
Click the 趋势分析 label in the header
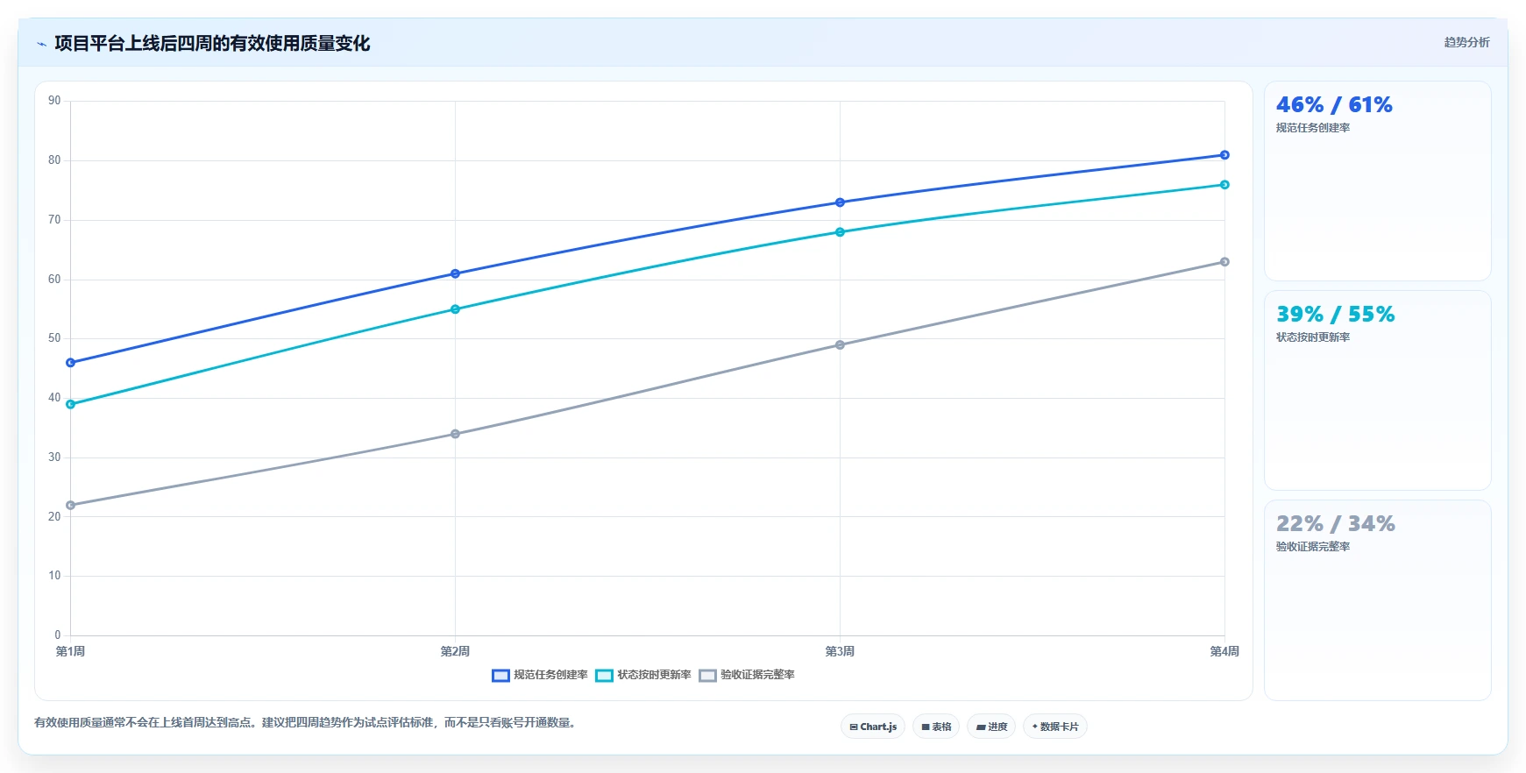click(x=1466, y=42)
